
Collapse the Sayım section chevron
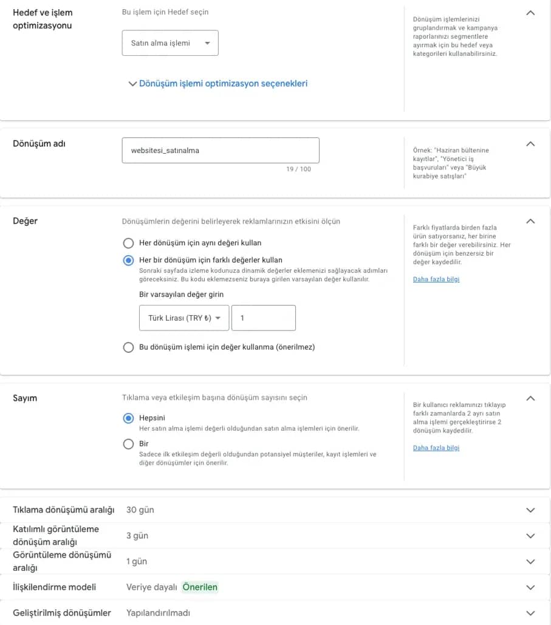click(530, 398)
